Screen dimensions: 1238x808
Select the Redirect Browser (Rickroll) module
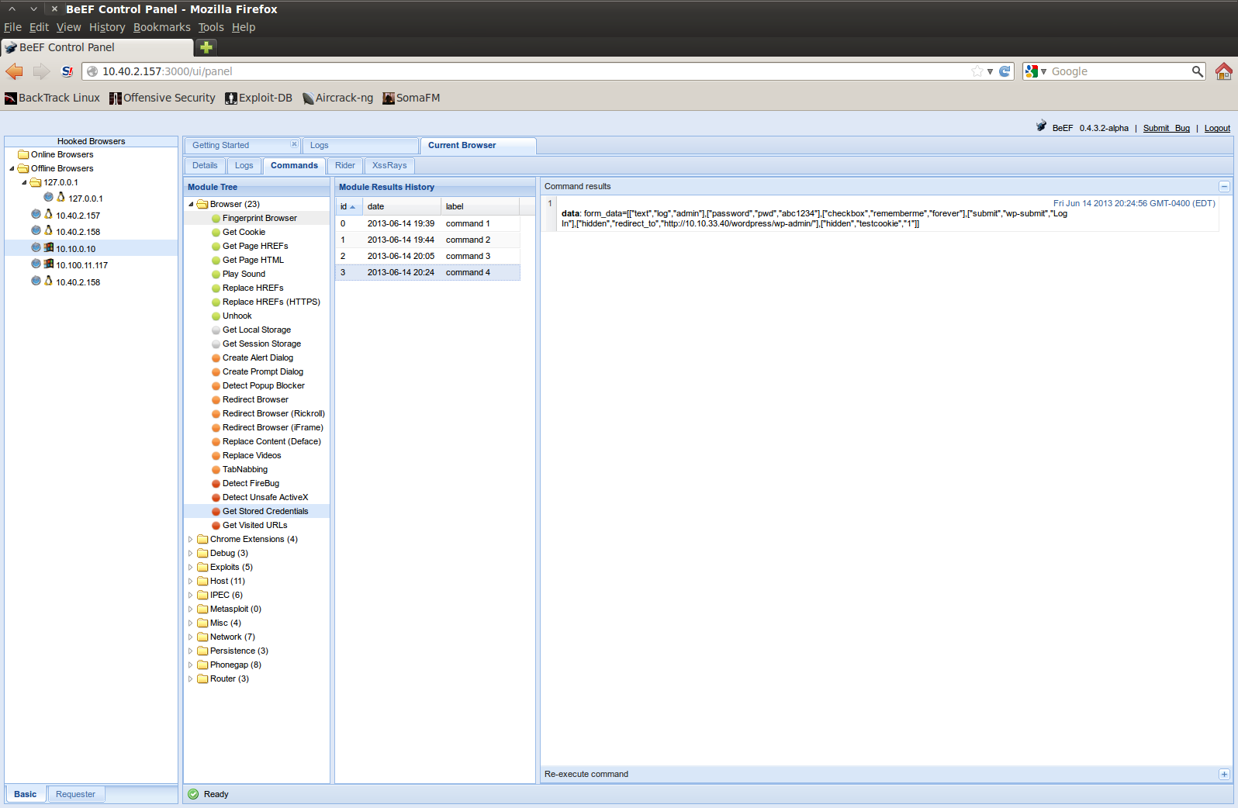coord(273,413)
